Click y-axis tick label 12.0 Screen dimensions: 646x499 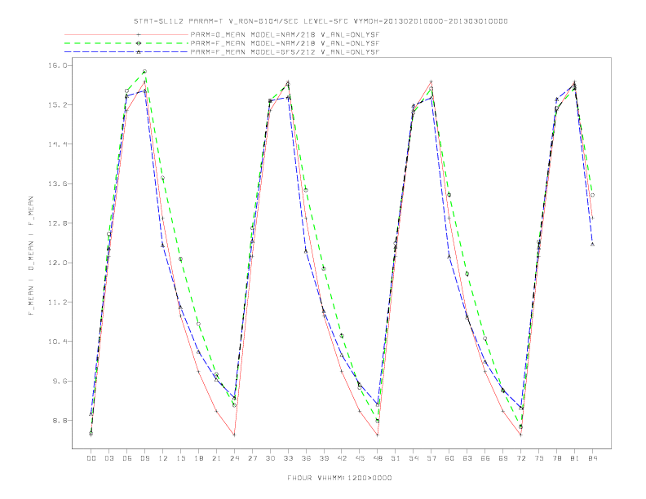pos(57,263)
